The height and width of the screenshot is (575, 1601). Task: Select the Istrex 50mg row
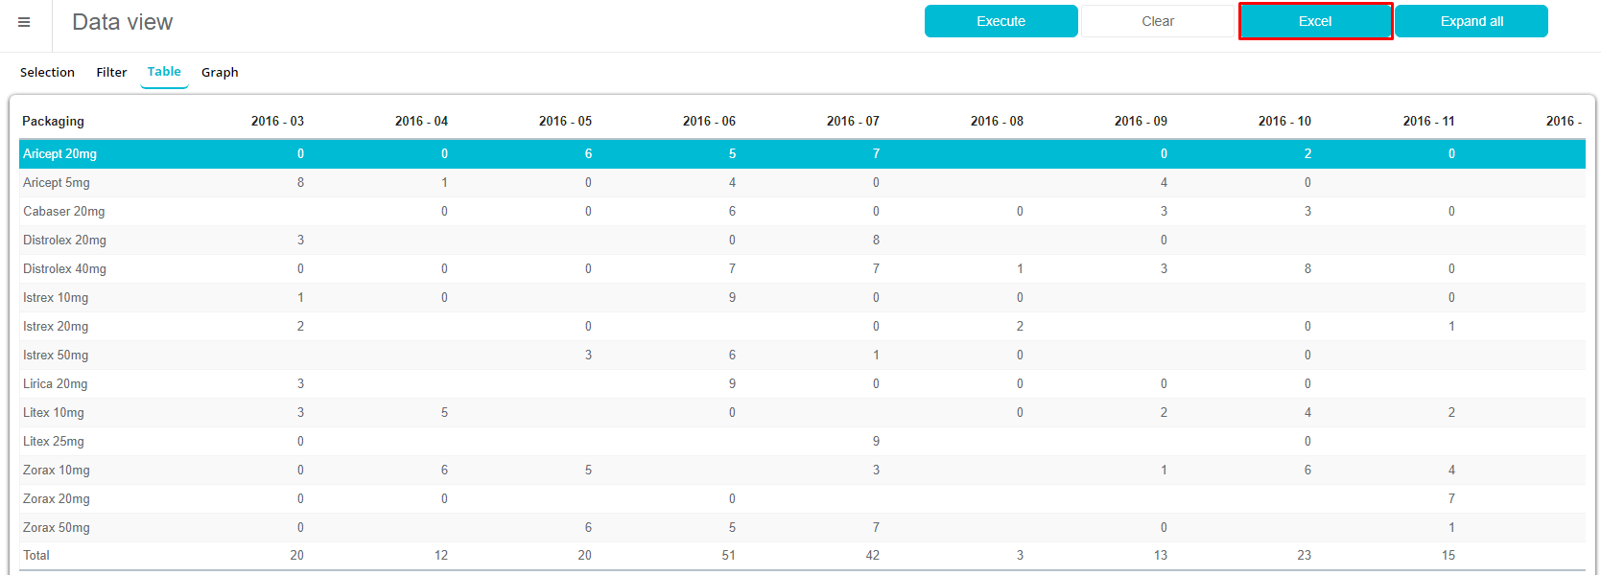tap(56, 355)
